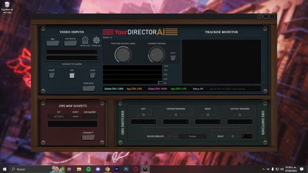308x173 pixels.
Task: Toggle the Right scene indicator in OBS Switcher
Action: click(208, 115)
